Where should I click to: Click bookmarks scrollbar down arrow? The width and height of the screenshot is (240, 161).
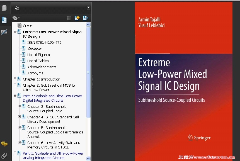point(88,158)
